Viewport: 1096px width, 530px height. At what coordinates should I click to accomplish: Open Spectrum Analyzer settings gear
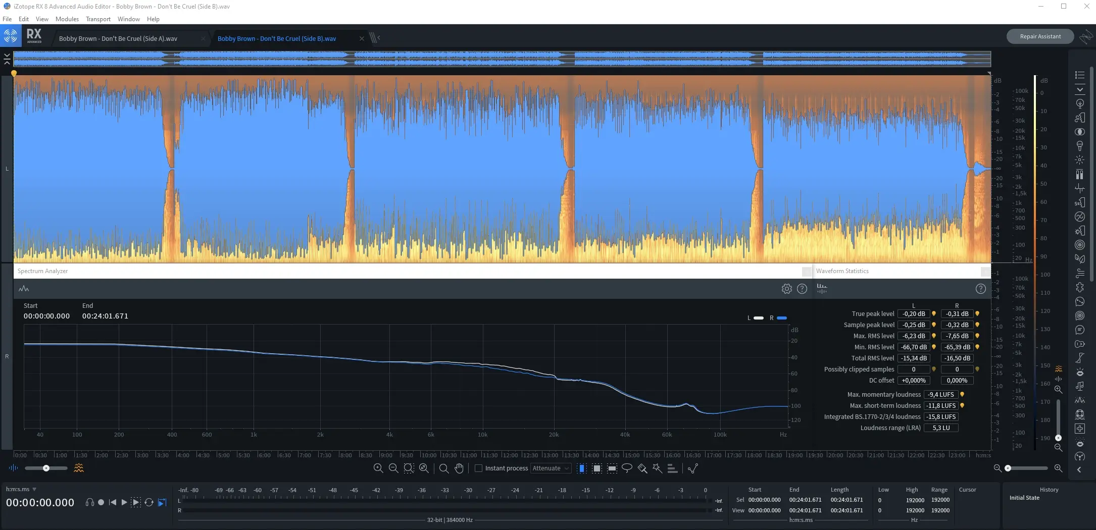786,289
